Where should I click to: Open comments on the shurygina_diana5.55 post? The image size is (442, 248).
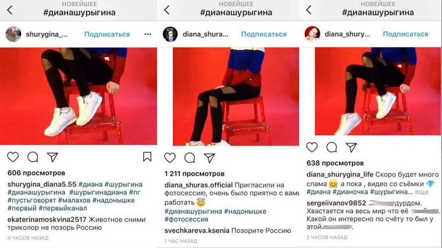33,157
